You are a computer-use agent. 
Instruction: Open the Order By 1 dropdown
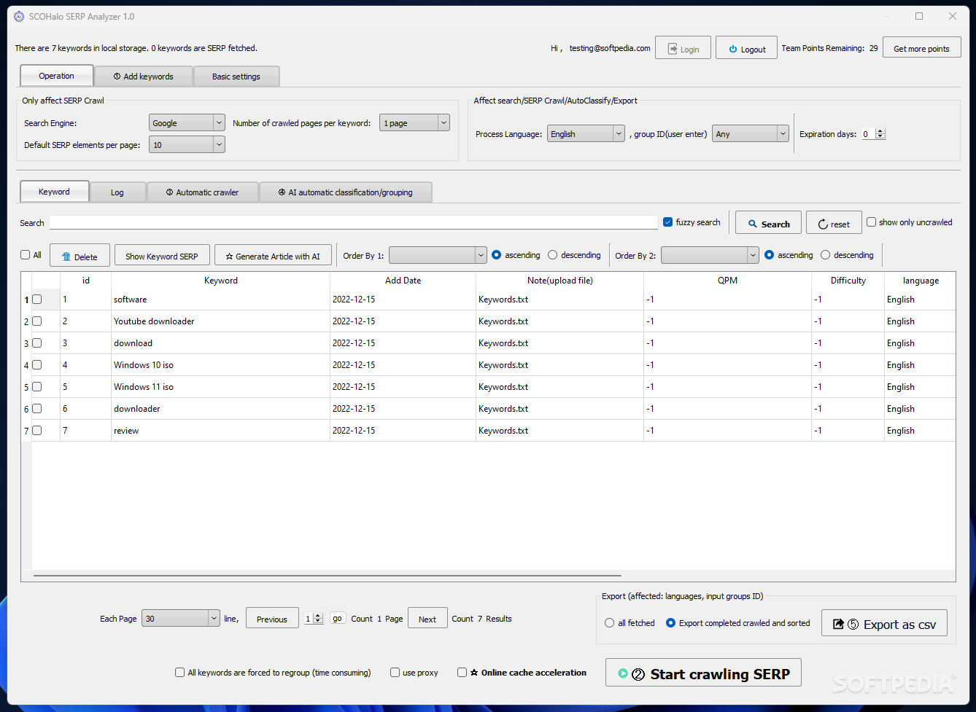(x=438, y=255)
